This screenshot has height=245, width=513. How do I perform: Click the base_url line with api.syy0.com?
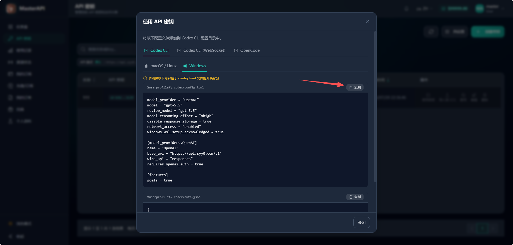click(x=184, y=153)
